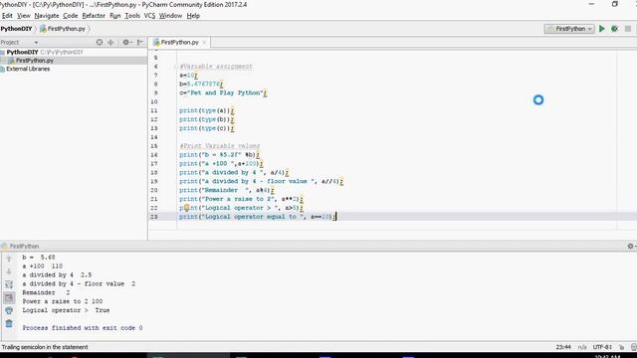The height and width of the screenshot is (358, 637).
Task: Open the Navigate menu
Action: (47, 16)
